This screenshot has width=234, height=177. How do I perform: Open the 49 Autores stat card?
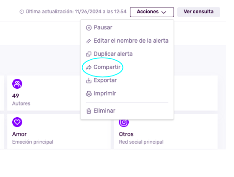tap(44, 93)
